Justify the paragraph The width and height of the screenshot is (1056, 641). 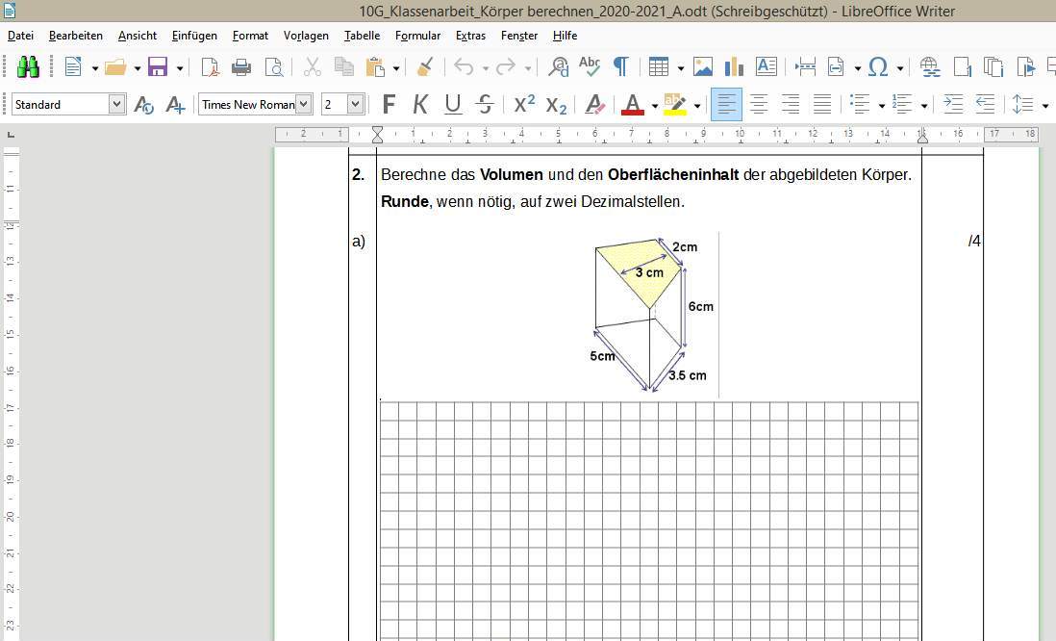[822, 105]
